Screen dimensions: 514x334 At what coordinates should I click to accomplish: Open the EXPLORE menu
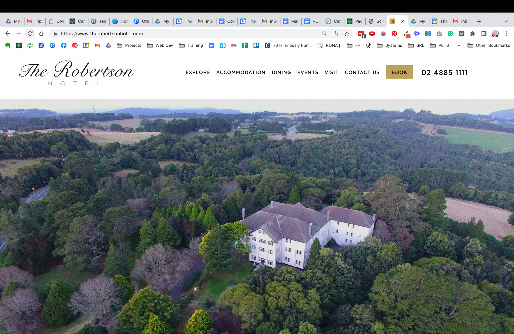198,72
